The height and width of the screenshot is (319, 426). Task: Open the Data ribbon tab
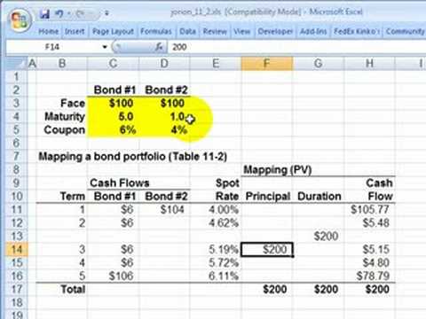click(187, 31)
